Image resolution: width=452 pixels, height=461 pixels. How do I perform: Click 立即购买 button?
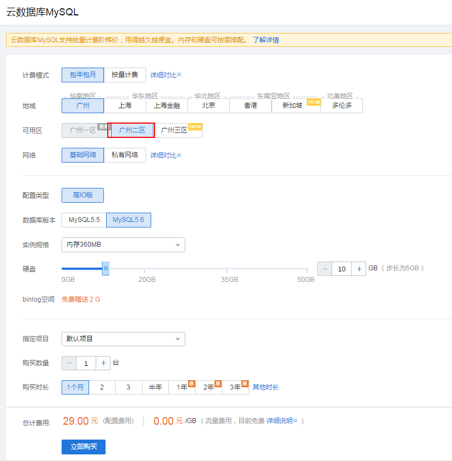pyautogui.click(x=84, y=447)
